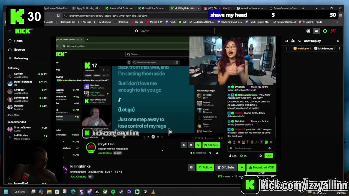Open the Kick hamburger menu icon
The width and height of the screenshot is (349, 196).
point(10,31)
